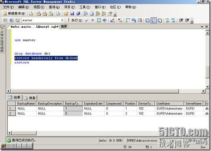Open the Registered Servers window icon
This screenshot has height=151, width=211.
pos(86,13)
